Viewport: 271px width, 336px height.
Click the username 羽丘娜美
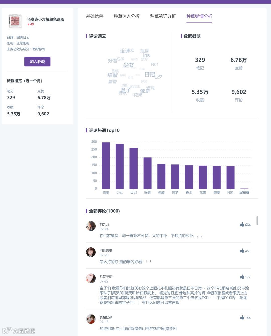click(x=106, y=250)
